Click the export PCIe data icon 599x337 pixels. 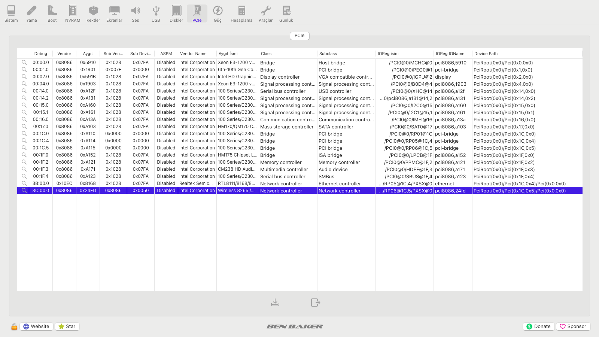coord(315,302)
